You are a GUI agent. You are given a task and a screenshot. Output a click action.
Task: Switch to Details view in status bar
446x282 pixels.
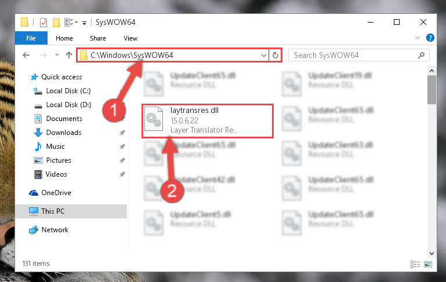click(415, 264)
